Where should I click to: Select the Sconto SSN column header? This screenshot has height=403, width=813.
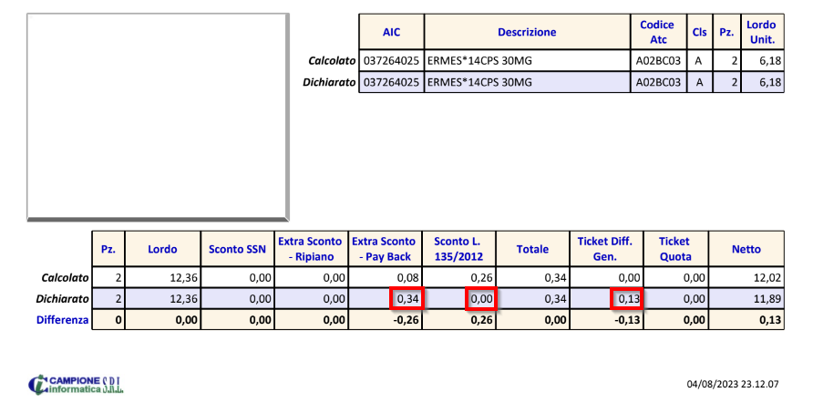coord(236,248)
